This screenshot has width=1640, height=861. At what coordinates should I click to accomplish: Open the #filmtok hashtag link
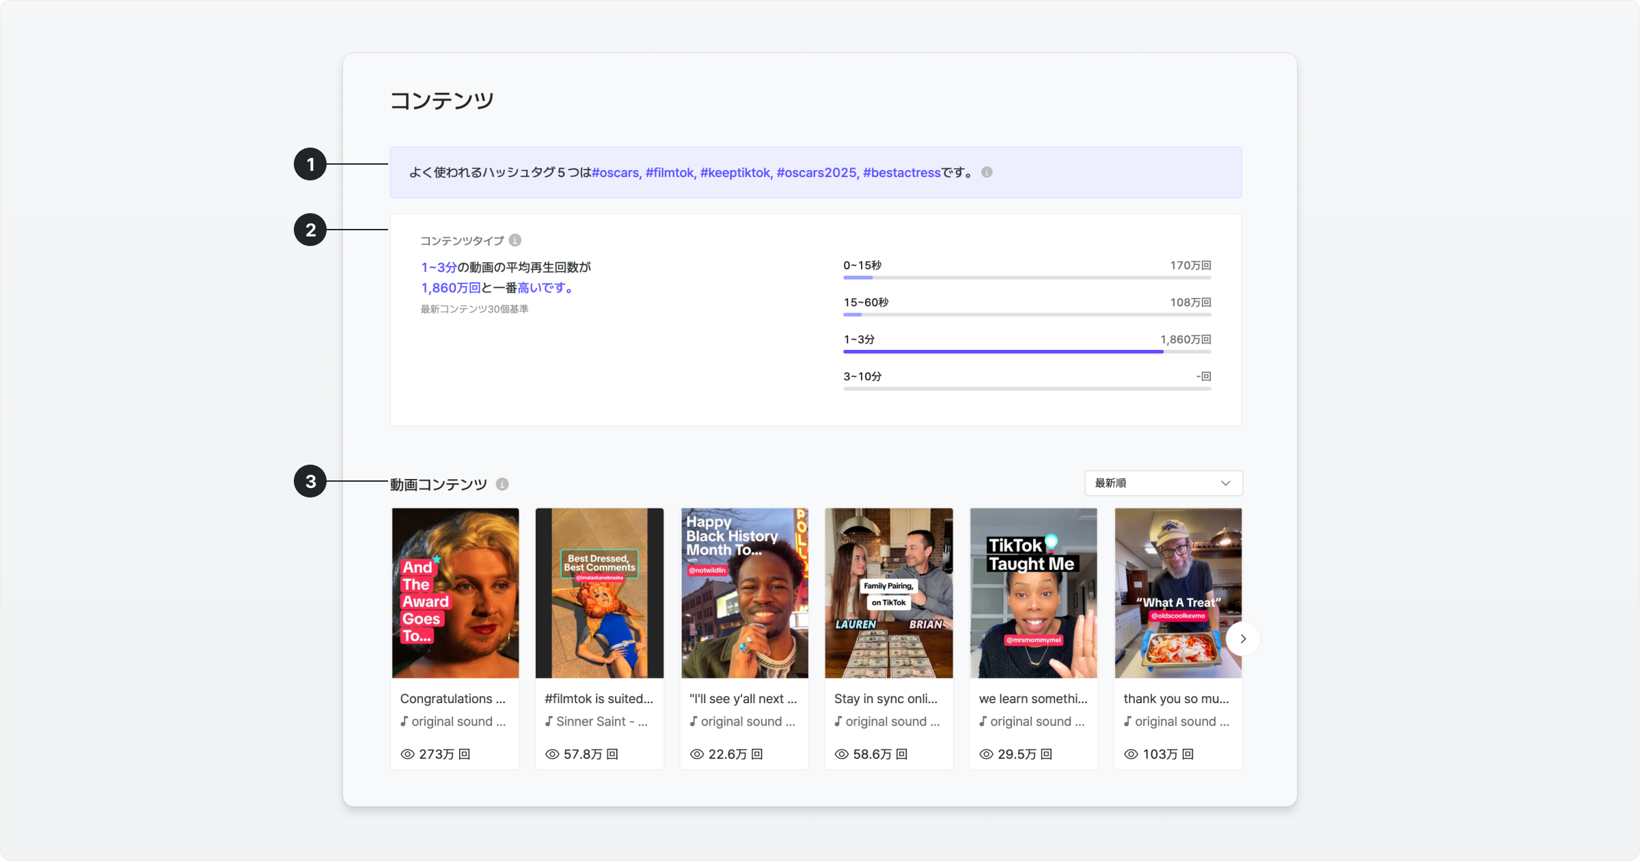click(669, 173)
